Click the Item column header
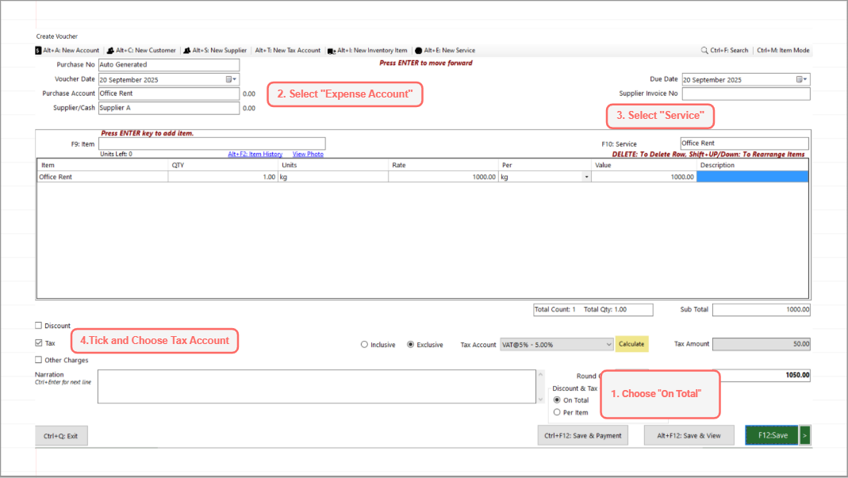 pyautogui.click(x=103, y=165)
